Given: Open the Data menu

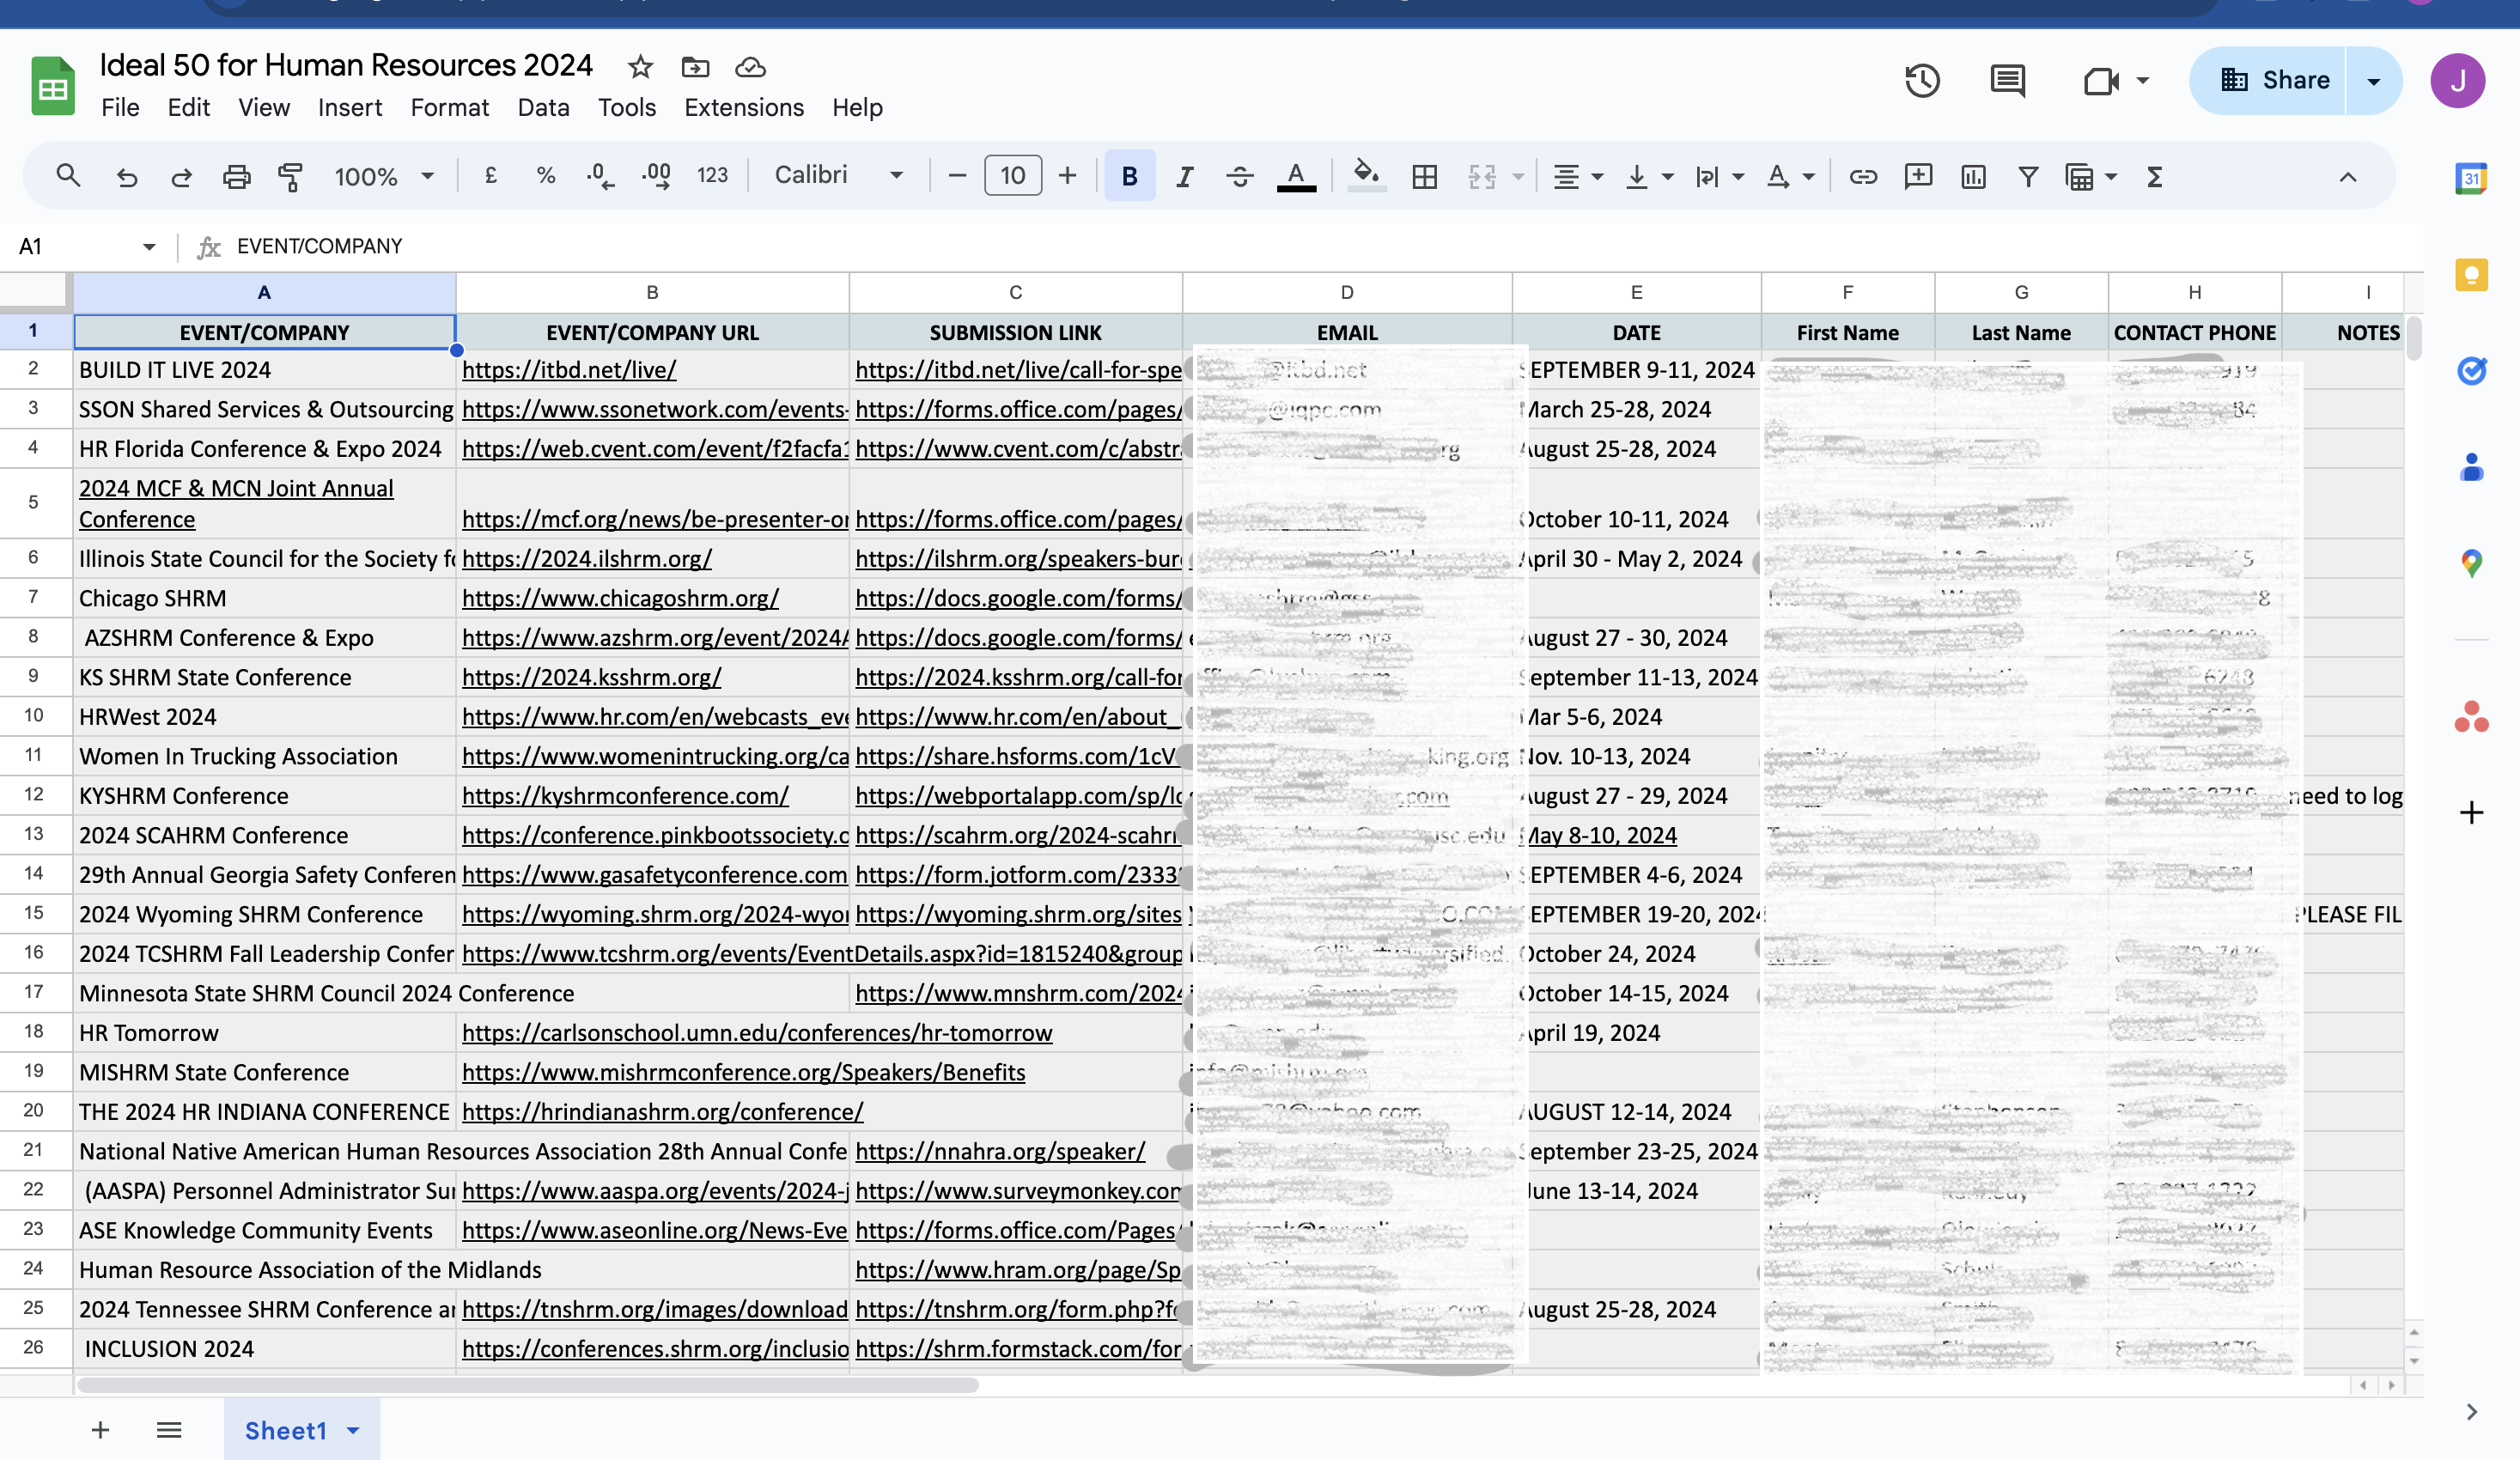Looking at the screenshot, I should 543,107.
